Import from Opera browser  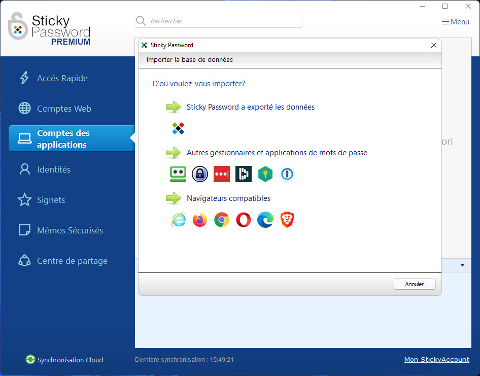(x=244, y=220)
